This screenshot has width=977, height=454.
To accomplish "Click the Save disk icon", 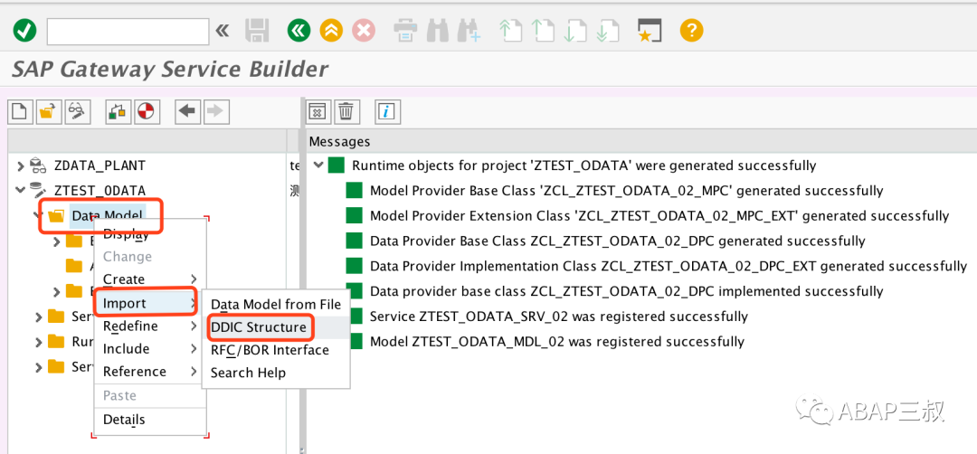I will tap(257, 30).
